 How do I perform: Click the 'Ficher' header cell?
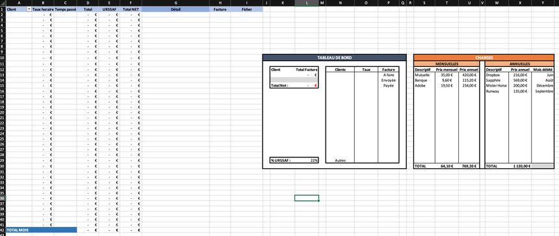click(247, 10)
